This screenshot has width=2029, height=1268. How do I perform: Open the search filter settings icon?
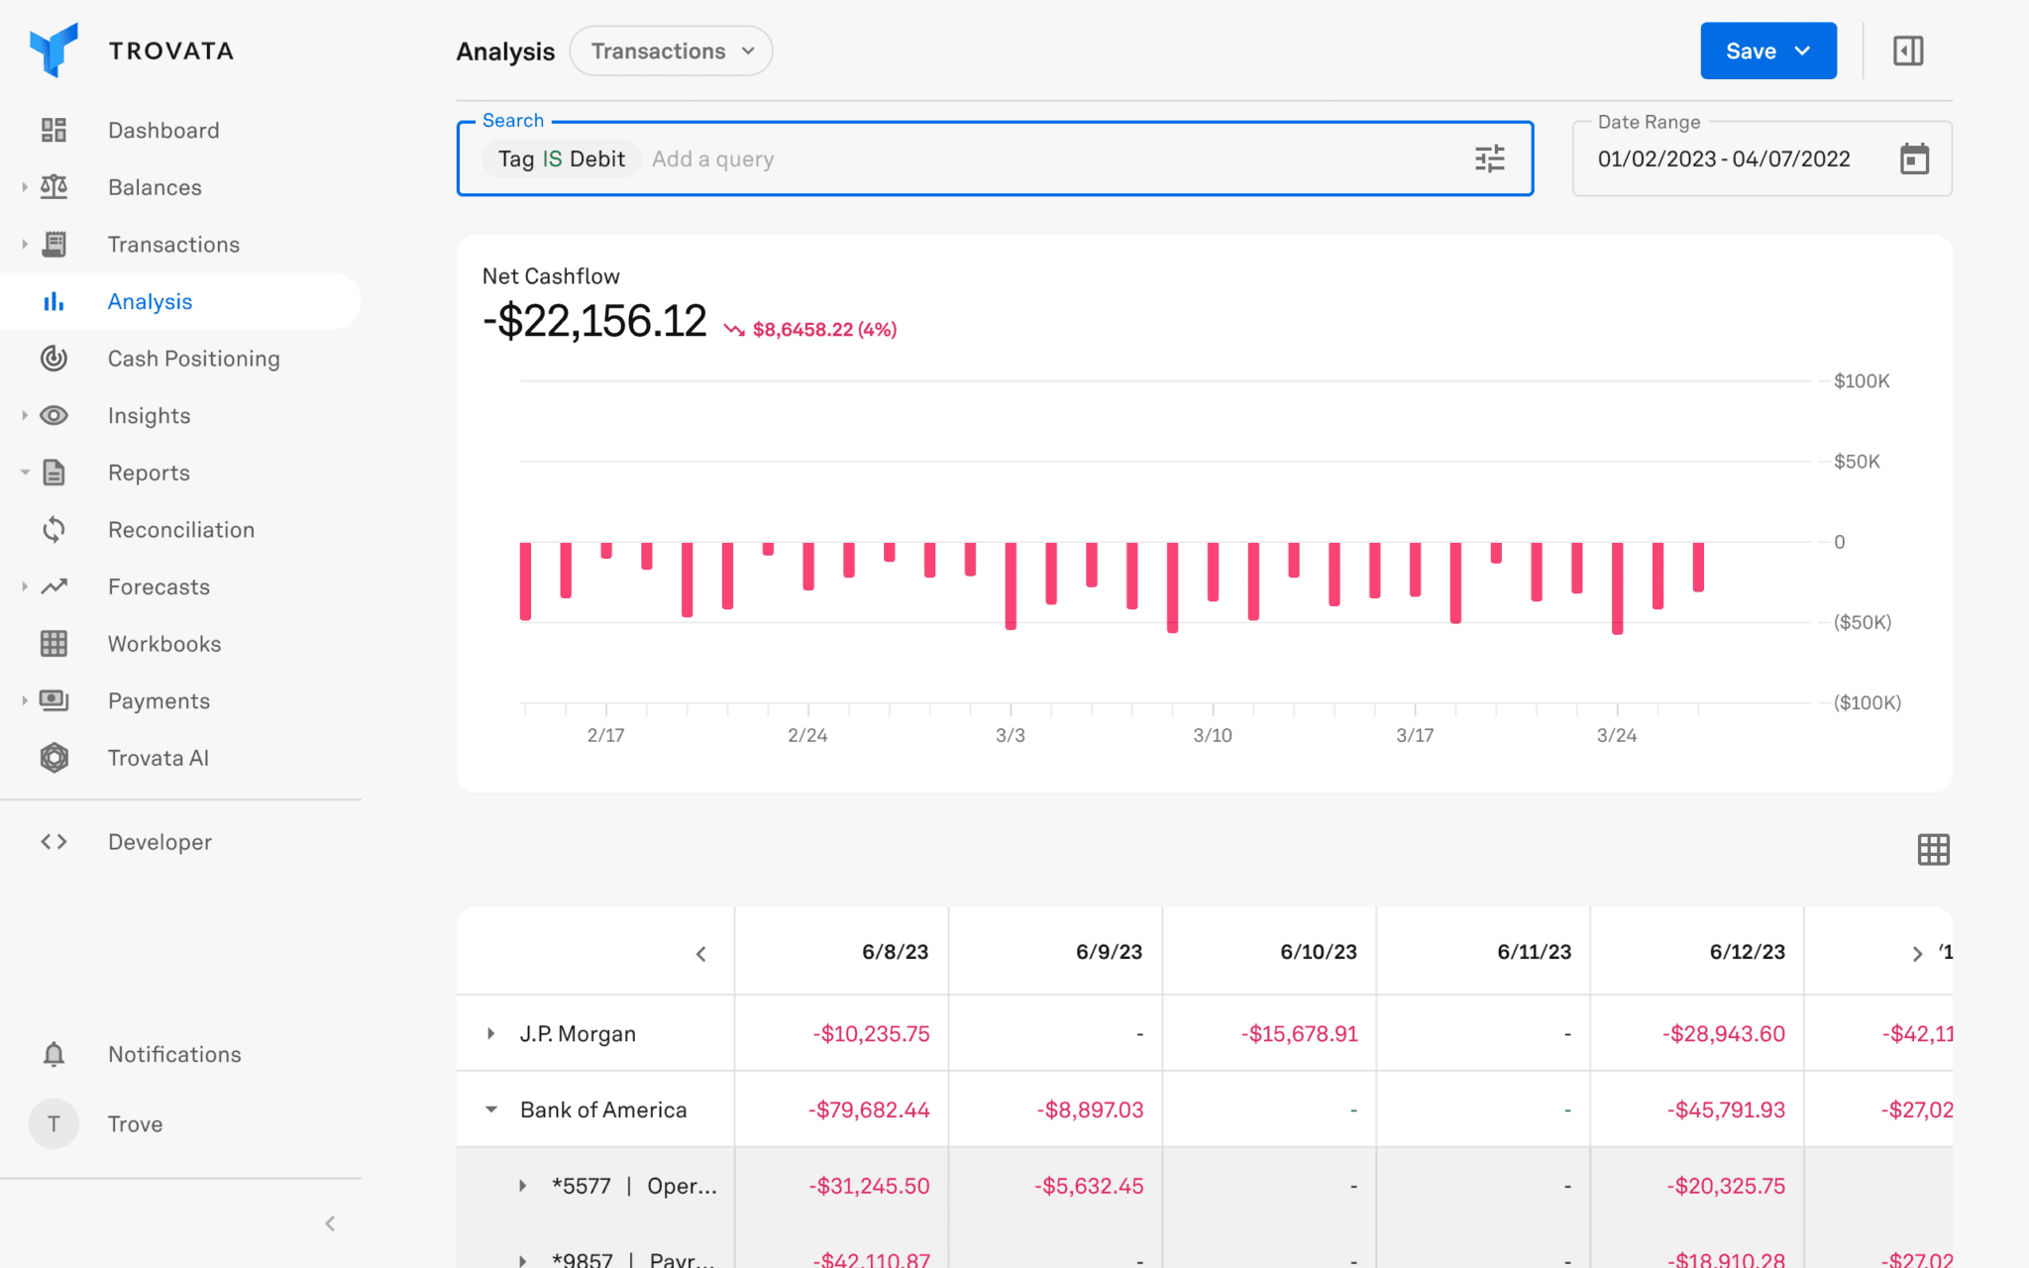[1488, 158]
